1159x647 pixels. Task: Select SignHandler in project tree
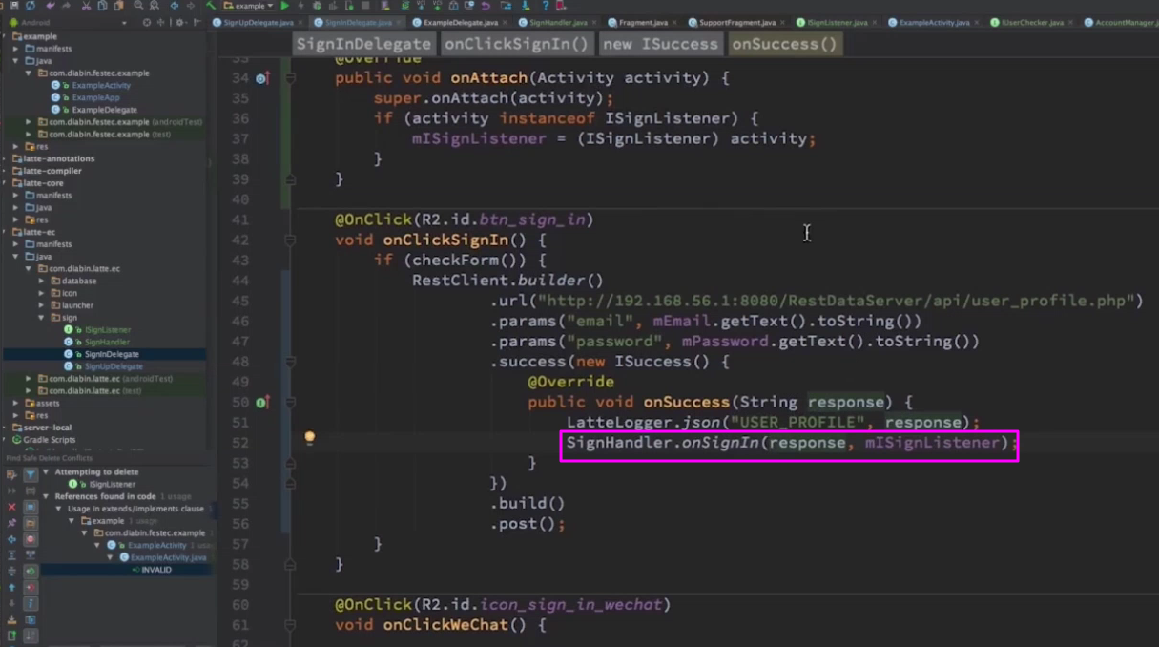click(x=107, y=342)
